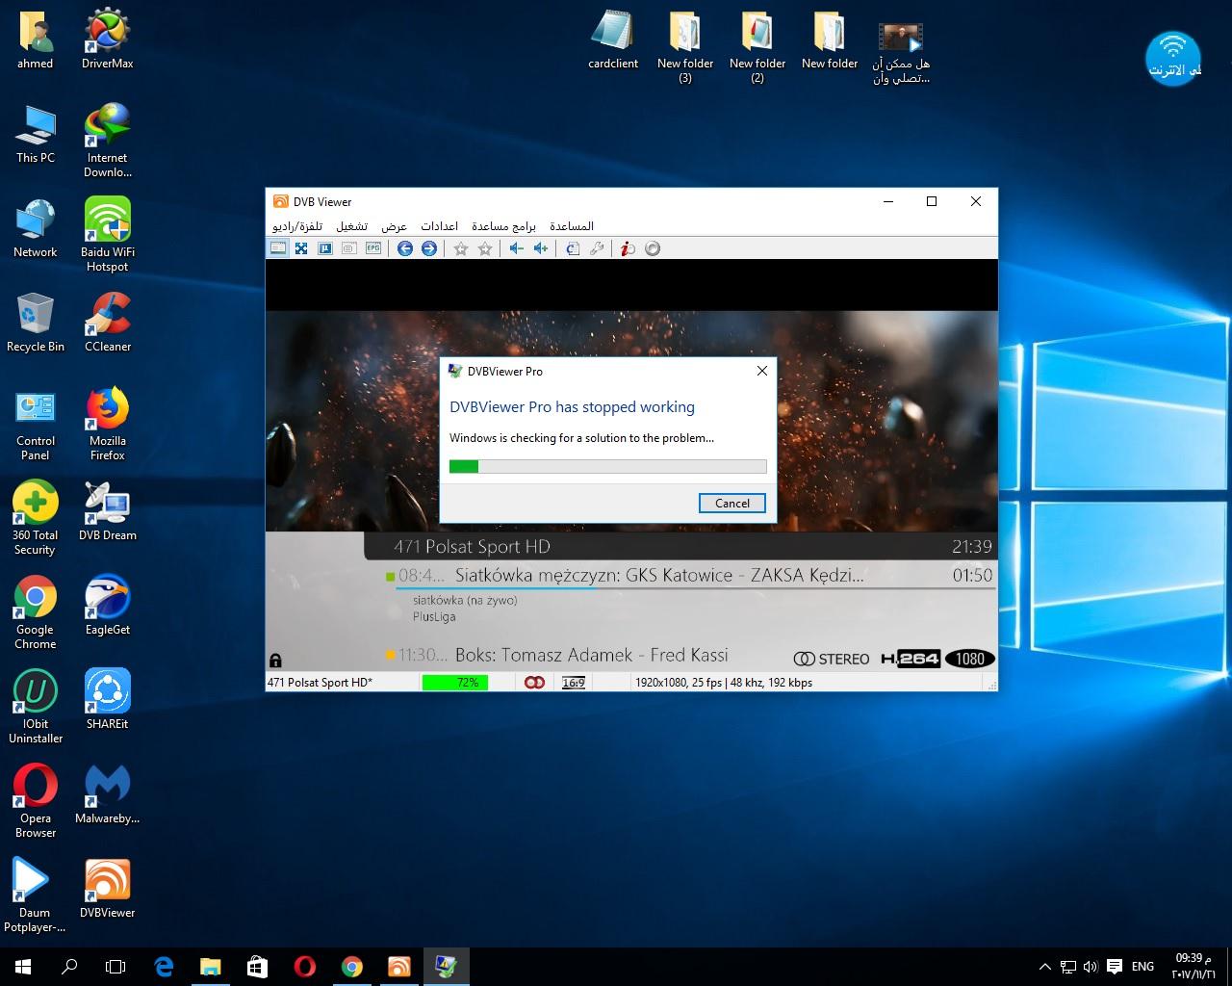Screen dimensions: 1232x986
Task: Go to next channel with blue right arrow
Action: click(x=429, y=248)
